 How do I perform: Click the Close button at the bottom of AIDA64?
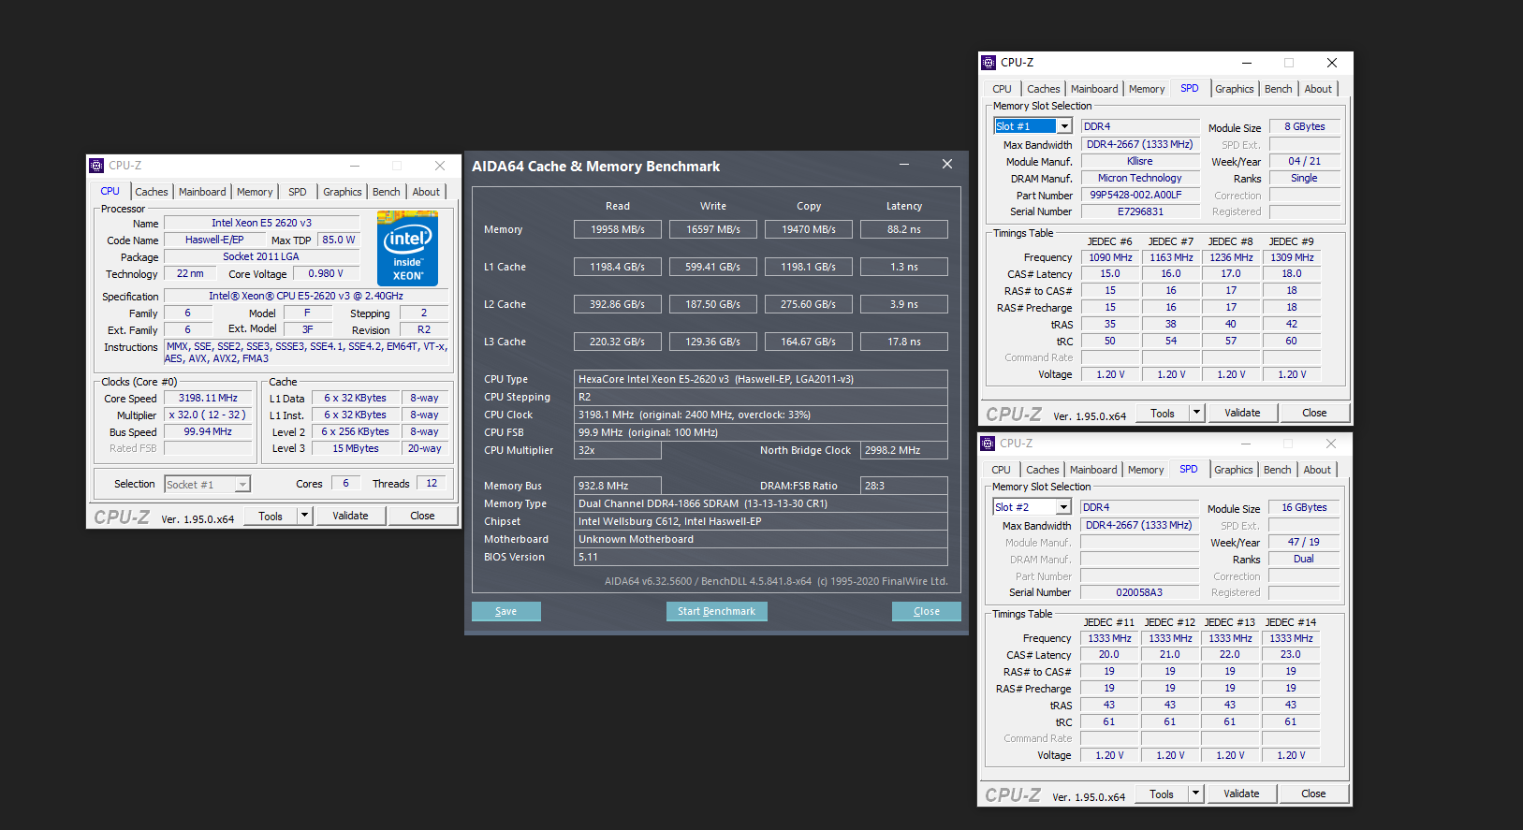point(927,611)
